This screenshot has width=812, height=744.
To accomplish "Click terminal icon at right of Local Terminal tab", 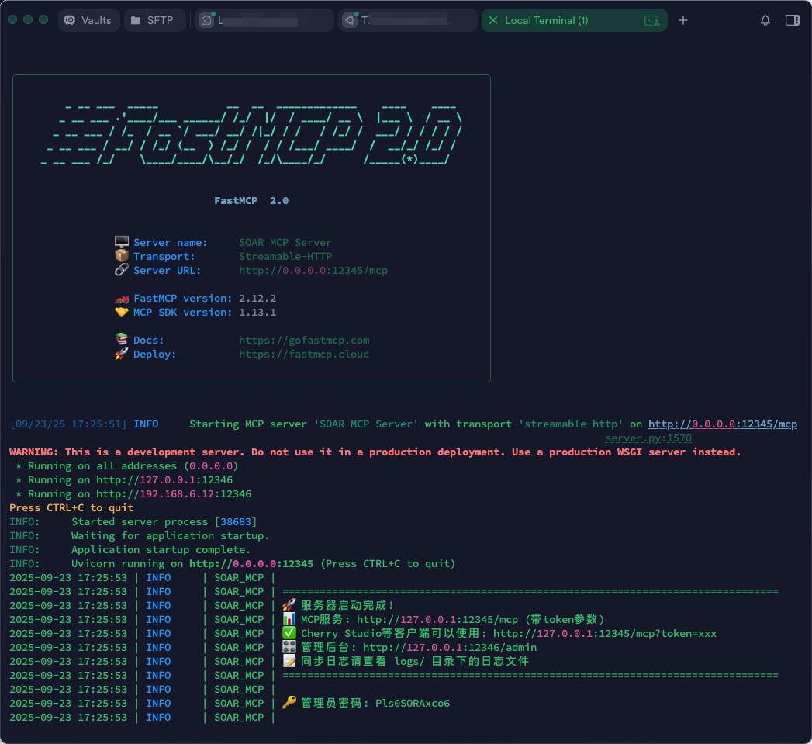I will [x=651, y=21].
